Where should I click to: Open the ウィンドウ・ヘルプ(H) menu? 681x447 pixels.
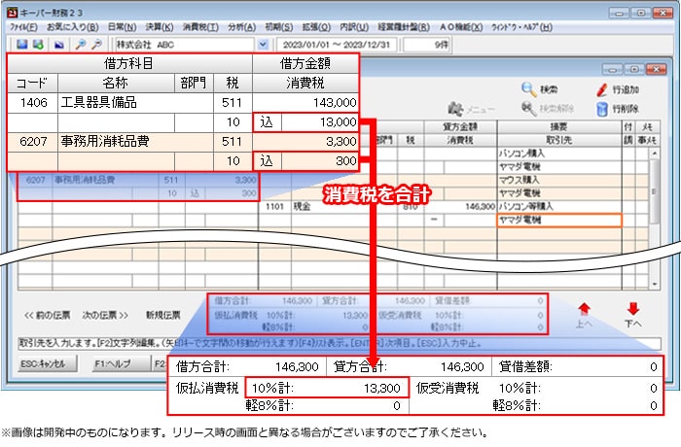coord(521,27)
